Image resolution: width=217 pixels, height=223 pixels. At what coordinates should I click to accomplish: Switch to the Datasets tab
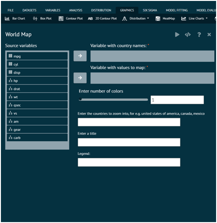(29, 10)
